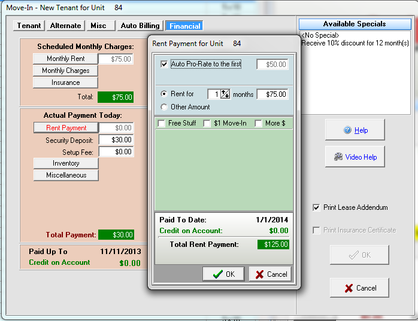The image size is (418, 321).
Task: Uncheck Auto Pro-Rate to the first
Action: coord(164,64)
